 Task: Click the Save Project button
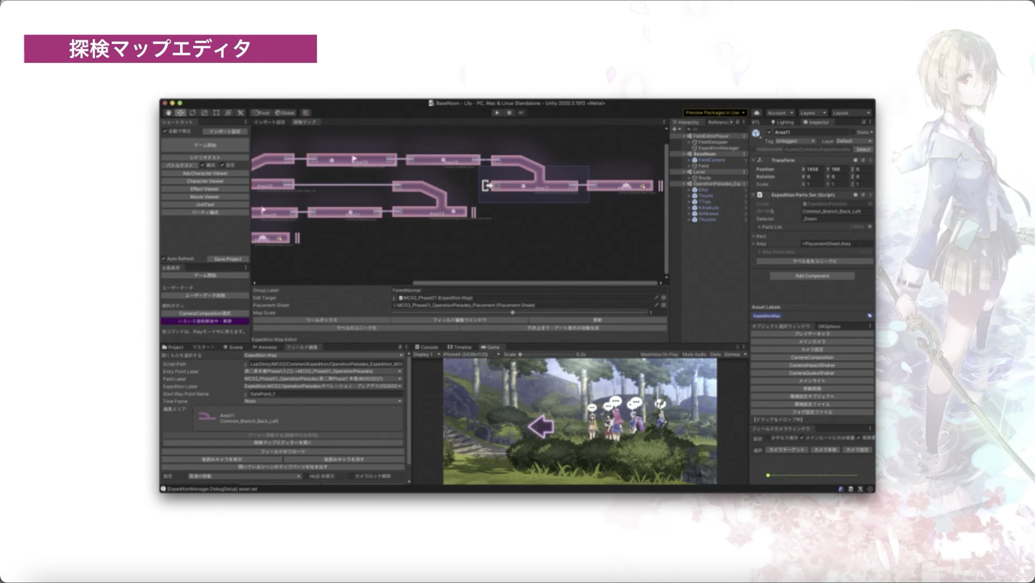[x=228, y=259]
